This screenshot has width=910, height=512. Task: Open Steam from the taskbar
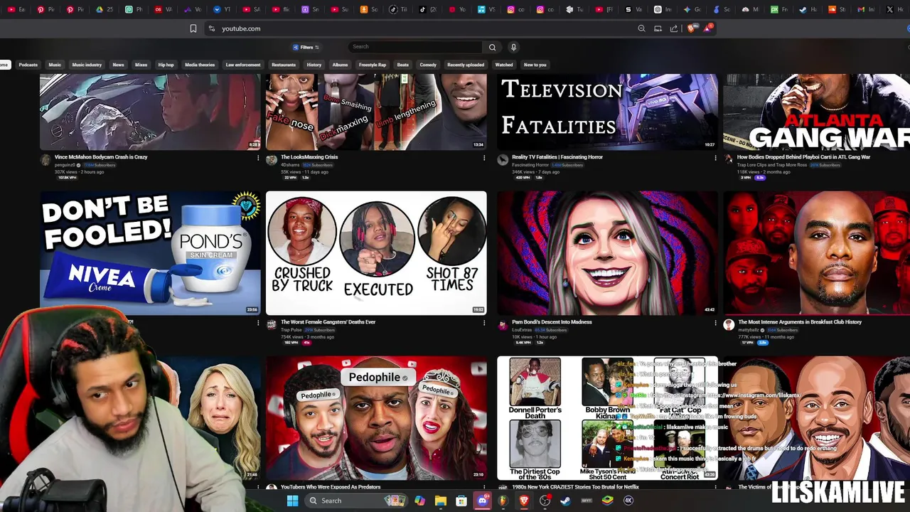point(565,501)
